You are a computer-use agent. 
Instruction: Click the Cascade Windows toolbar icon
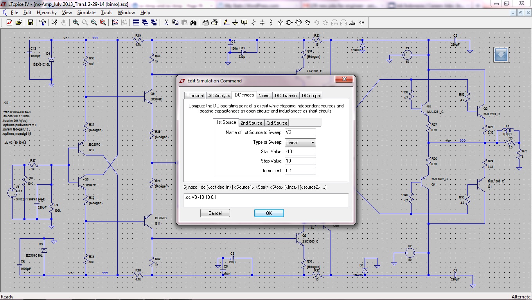[x=145, y=23]
